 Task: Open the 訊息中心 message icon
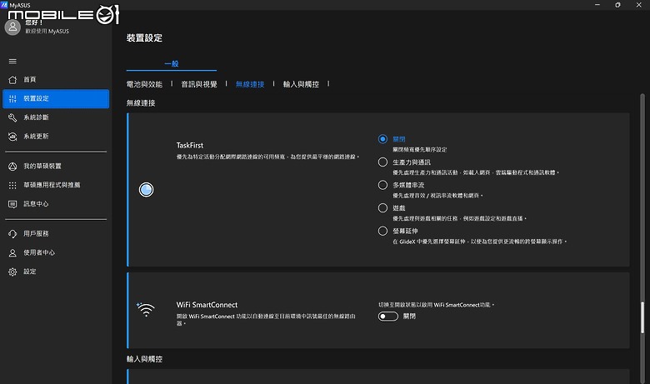(x=12, y=204)
